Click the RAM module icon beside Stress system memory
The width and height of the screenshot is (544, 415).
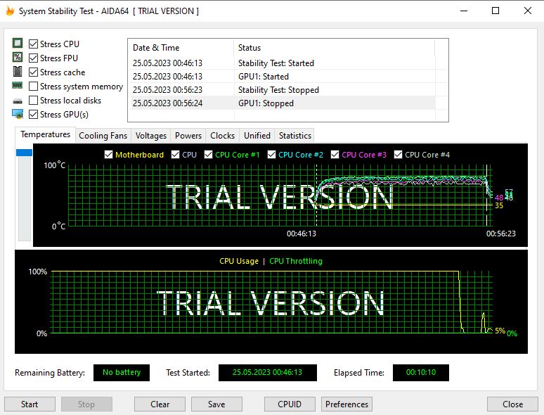[x=18, y=85]
